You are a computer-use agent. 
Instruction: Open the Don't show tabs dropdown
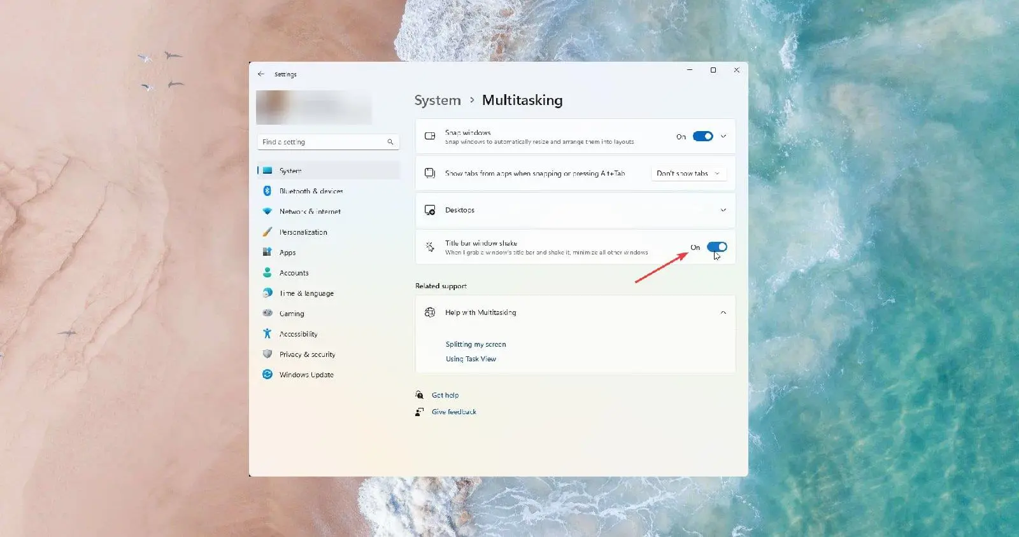coord(688,173)
